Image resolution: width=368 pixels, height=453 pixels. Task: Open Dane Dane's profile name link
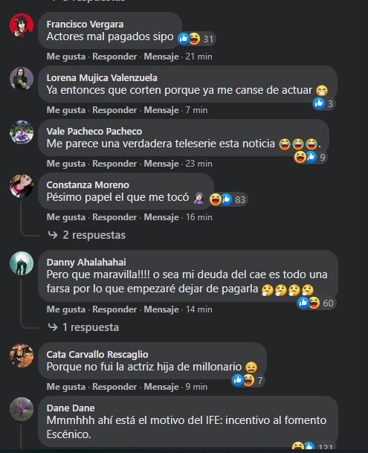click(x=71, y=408)
